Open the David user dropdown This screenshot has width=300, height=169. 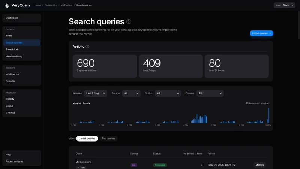(284, 5)
